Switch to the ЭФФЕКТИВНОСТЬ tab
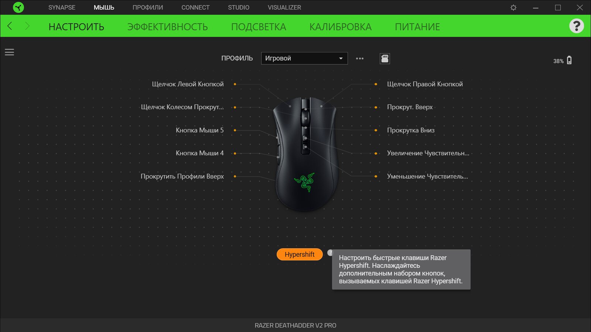This screenshot has width=591, height=332. tap(168, 27)
